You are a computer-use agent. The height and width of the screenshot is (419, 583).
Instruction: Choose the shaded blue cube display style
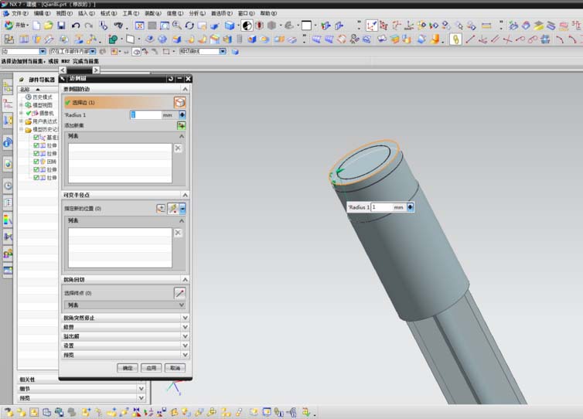click(x=230, y=26)
